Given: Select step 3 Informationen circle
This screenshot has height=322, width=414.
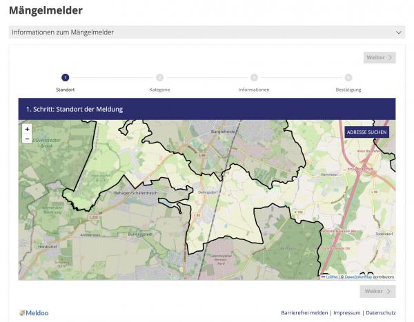Looking at the screenshot, I should [x=254, y=78].
